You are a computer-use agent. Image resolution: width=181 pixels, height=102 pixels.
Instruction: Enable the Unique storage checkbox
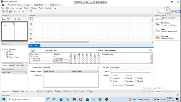[x=137, y=78]
